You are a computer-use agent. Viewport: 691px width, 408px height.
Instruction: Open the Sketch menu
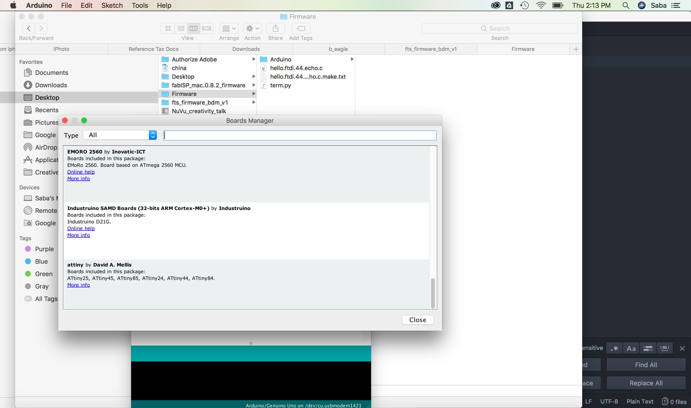(112, 5)
